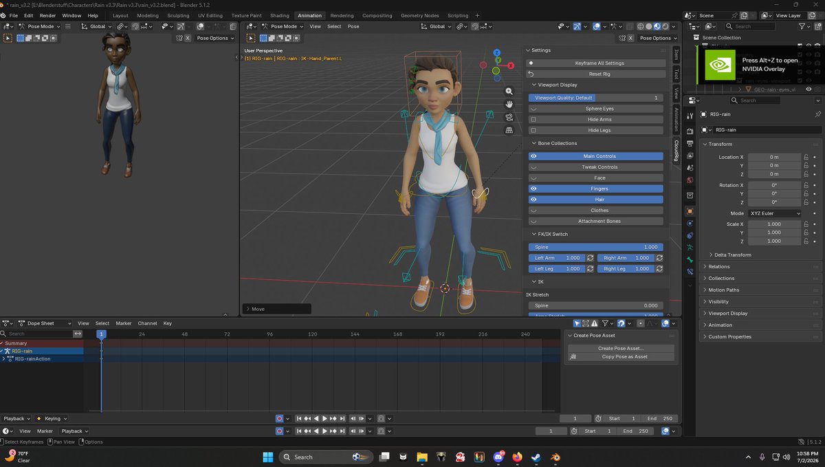Show the Tweak Controls bone collection
This screenshot has height=467, width=825.
pyautogui.click(x=595, y=167)
